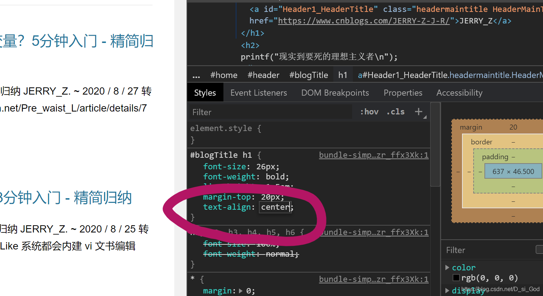The width and height of the screenshot is (543, 296).
Task: Select the </h1> closing tag in DOM tree
Action: [253, 33]
